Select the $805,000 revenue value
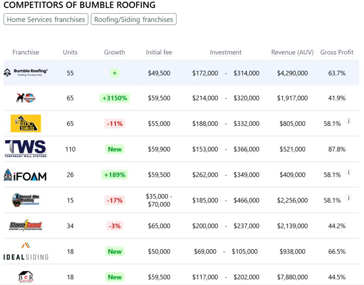This screenshot has width=364, height=285. point(292,123)
